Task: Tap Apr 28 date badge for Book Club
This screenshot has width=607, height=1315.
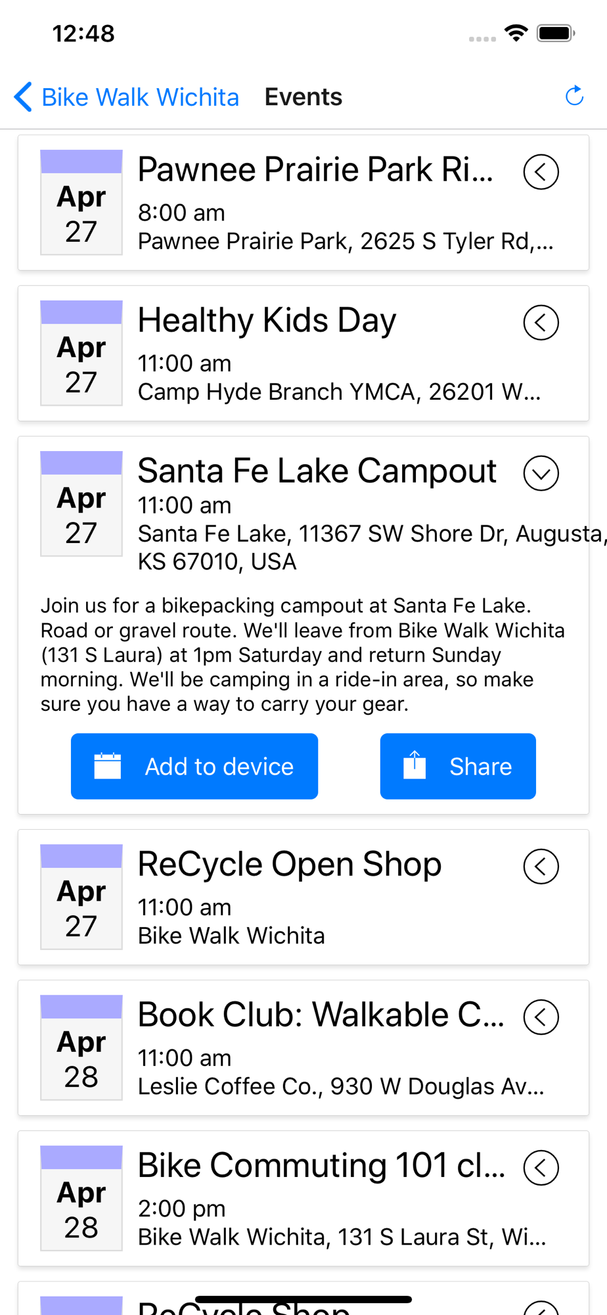Action: coord(81,1048)
